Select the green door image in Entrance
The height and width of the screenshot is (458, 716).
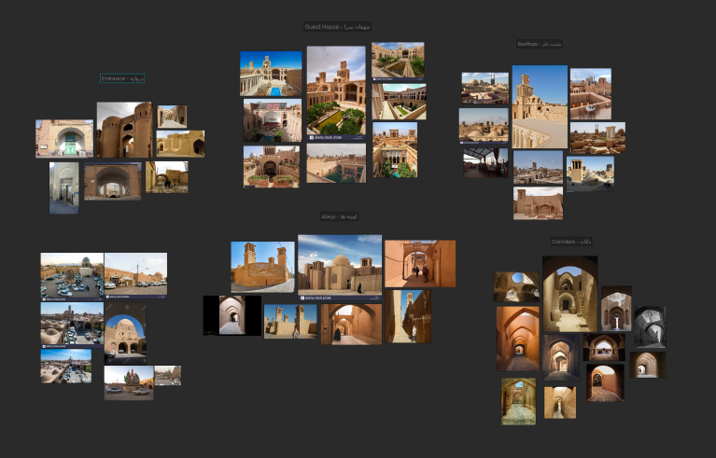64,139
